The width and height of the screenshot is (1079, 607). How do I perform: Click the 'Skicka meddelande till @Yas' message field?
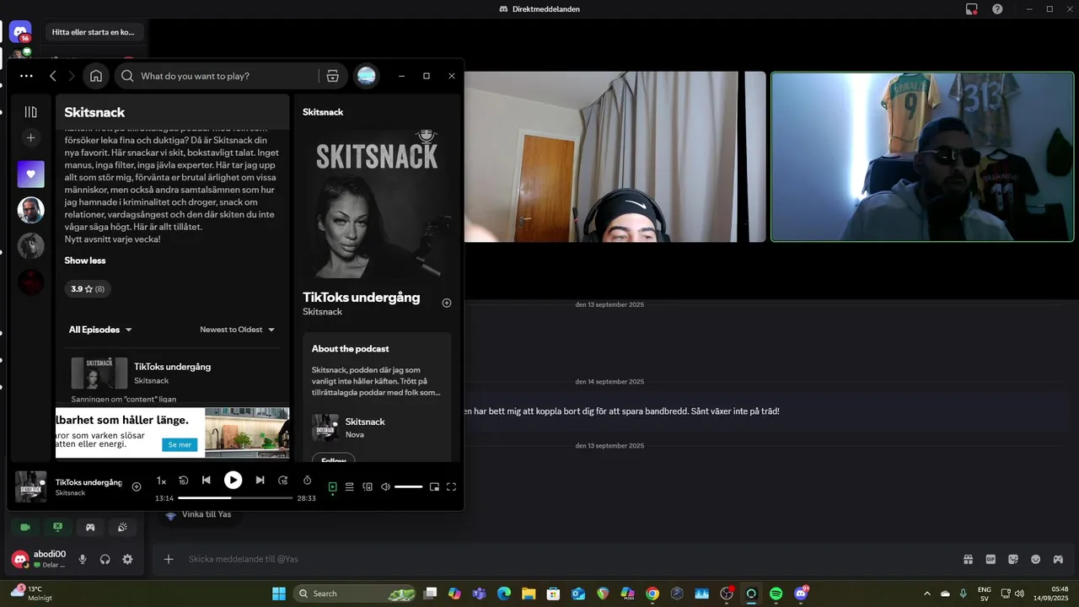tap(556, 559)
